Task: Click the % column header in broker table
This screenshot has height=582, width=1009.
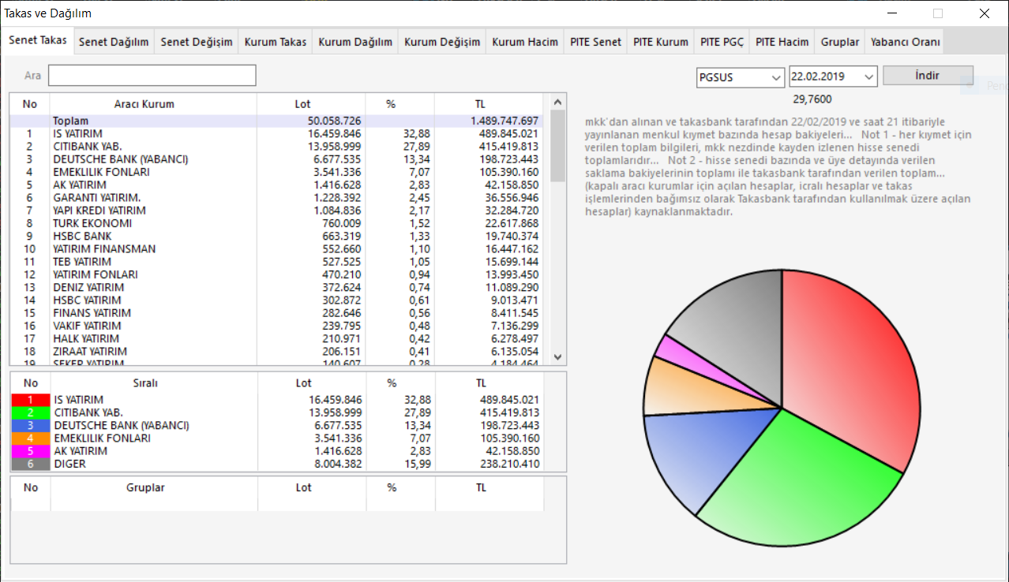Action: tap(391, 104)
